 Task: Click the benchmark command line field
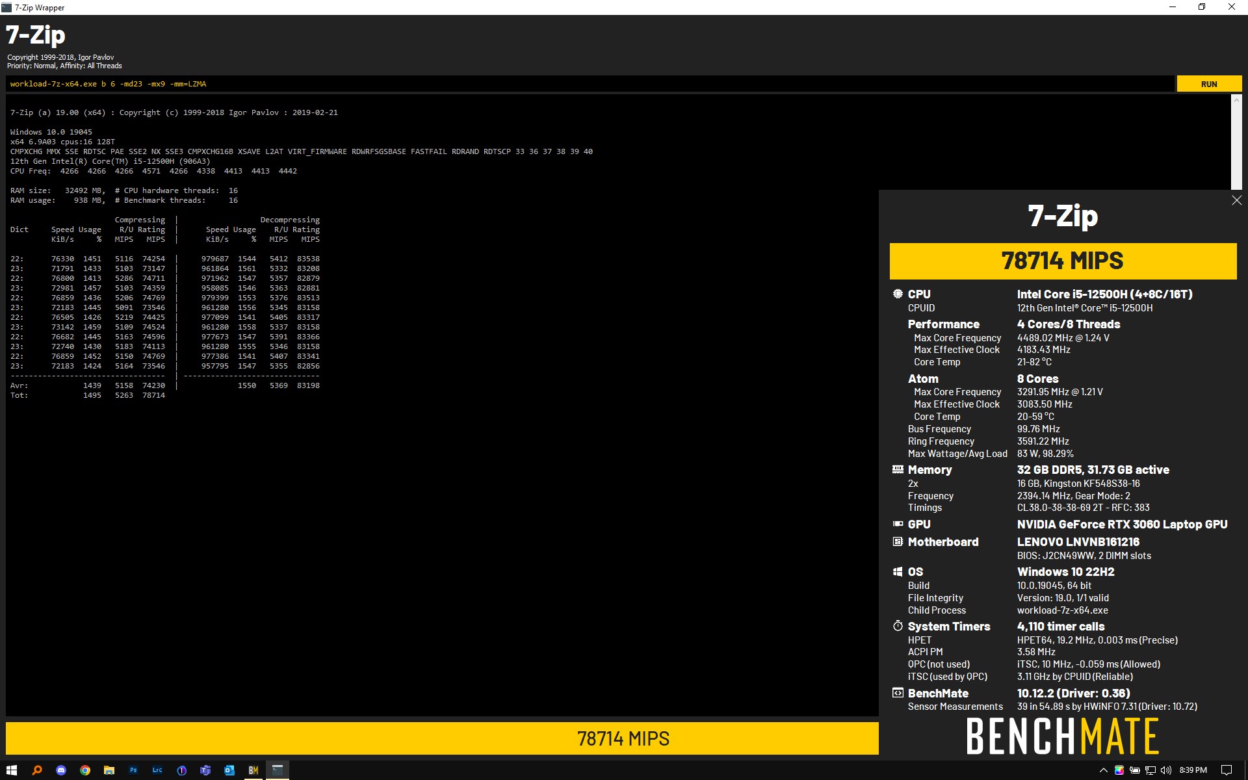[590, 84]
